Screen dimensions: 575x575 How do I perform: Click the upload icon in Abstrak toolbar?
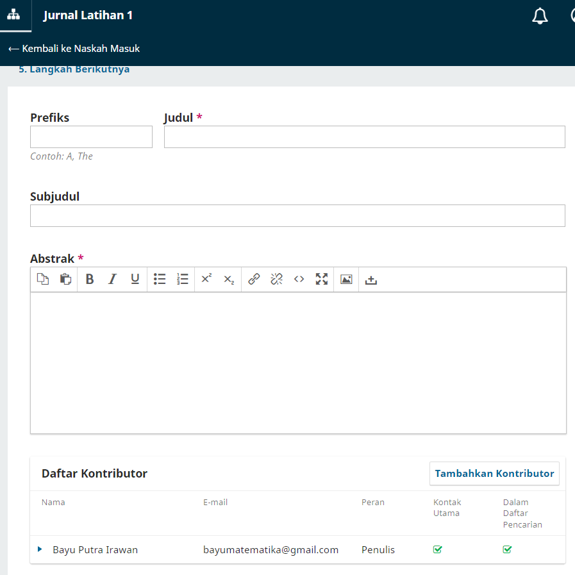tap(371, 280)
